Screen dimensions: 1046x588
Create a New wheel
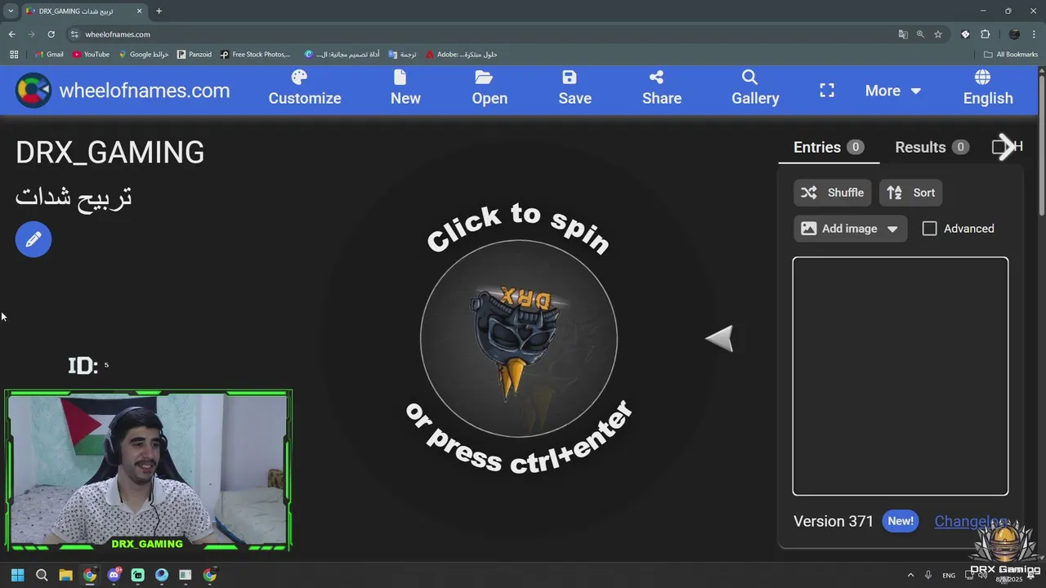[405, 88]
